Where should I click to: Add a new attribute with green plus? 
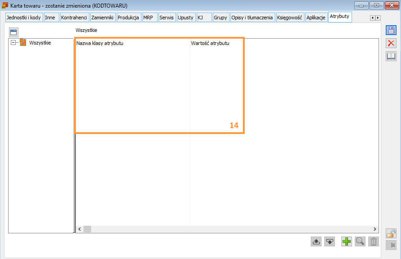coord(346,241)
